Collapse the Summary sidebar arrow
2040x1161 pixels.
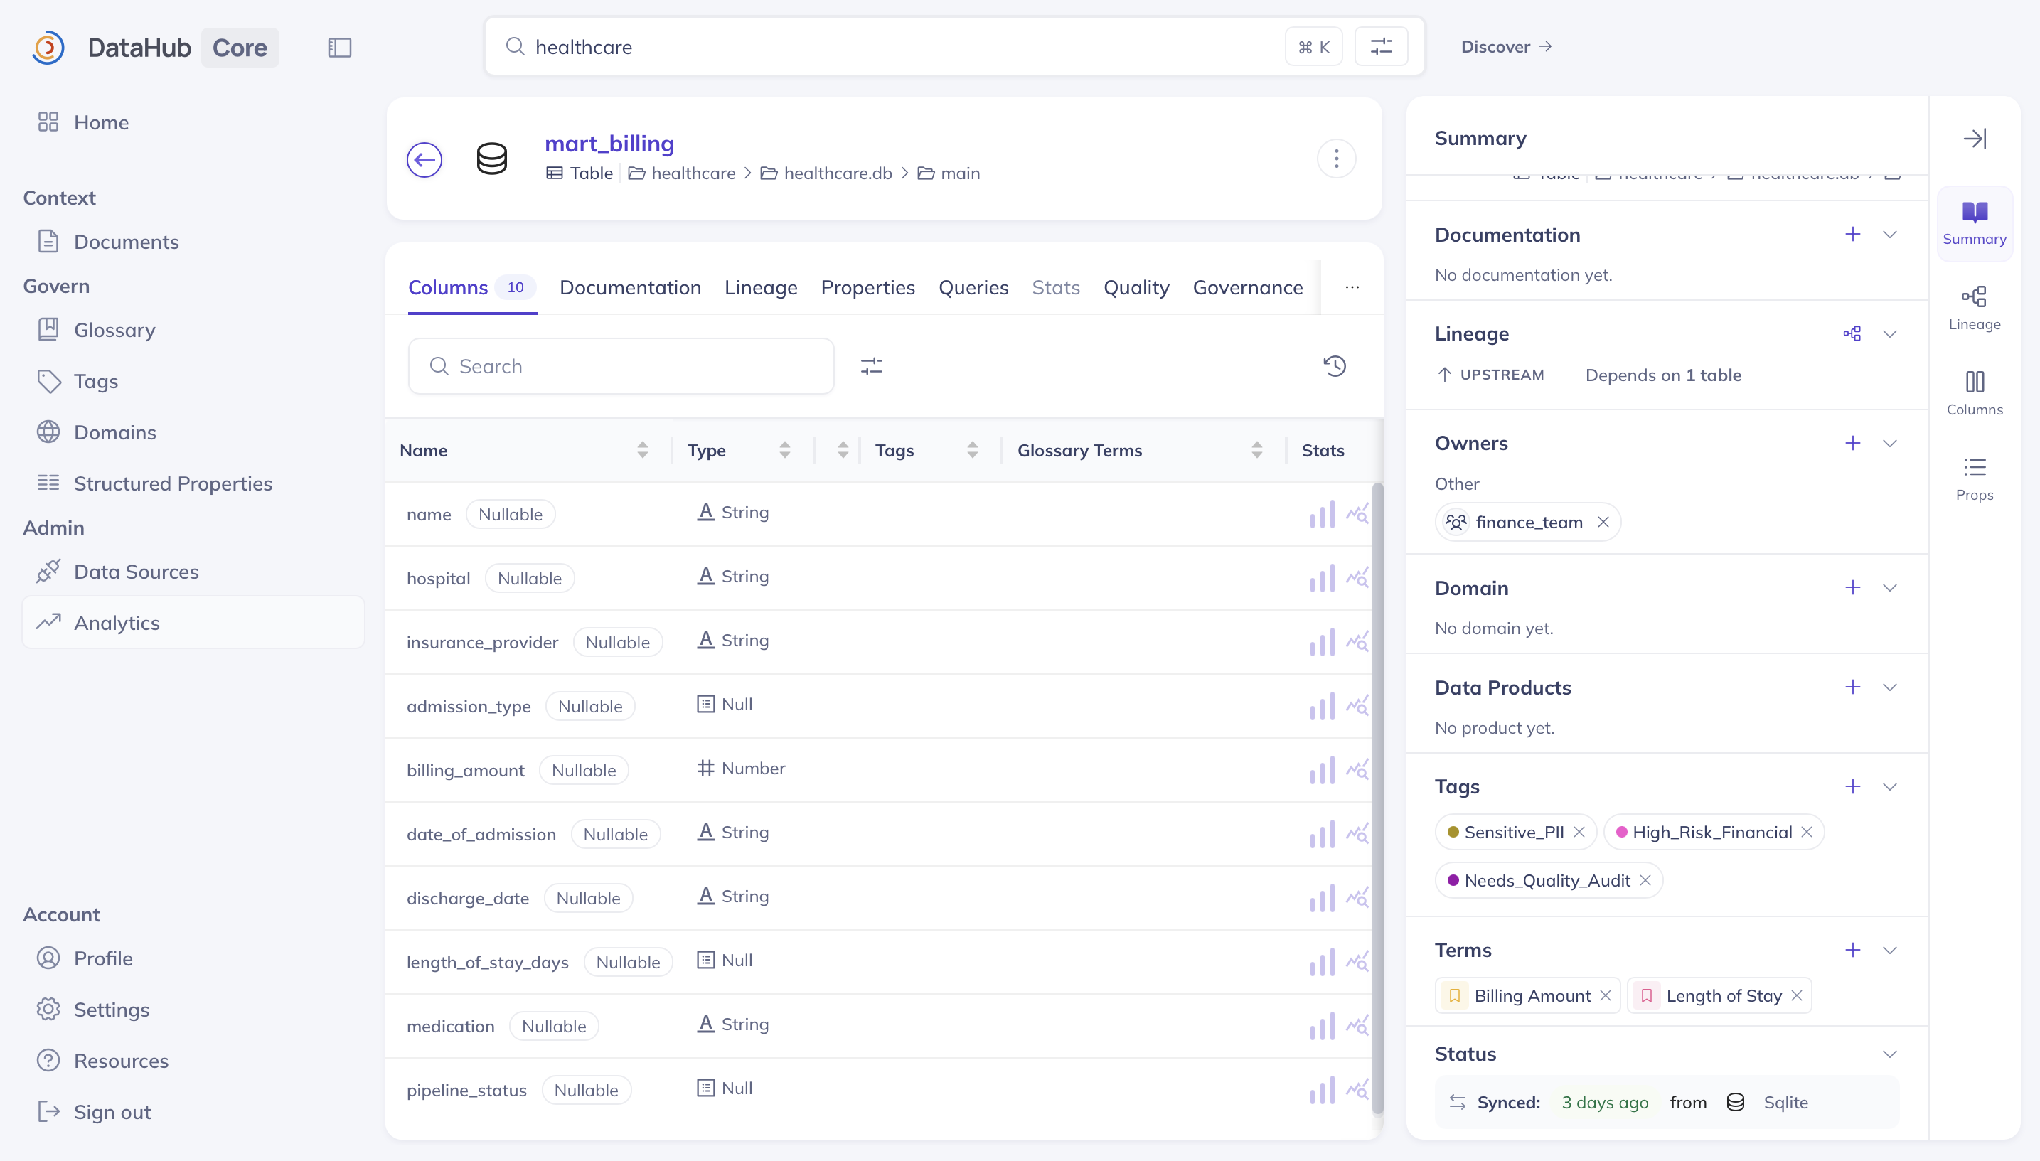(1975, 138)
